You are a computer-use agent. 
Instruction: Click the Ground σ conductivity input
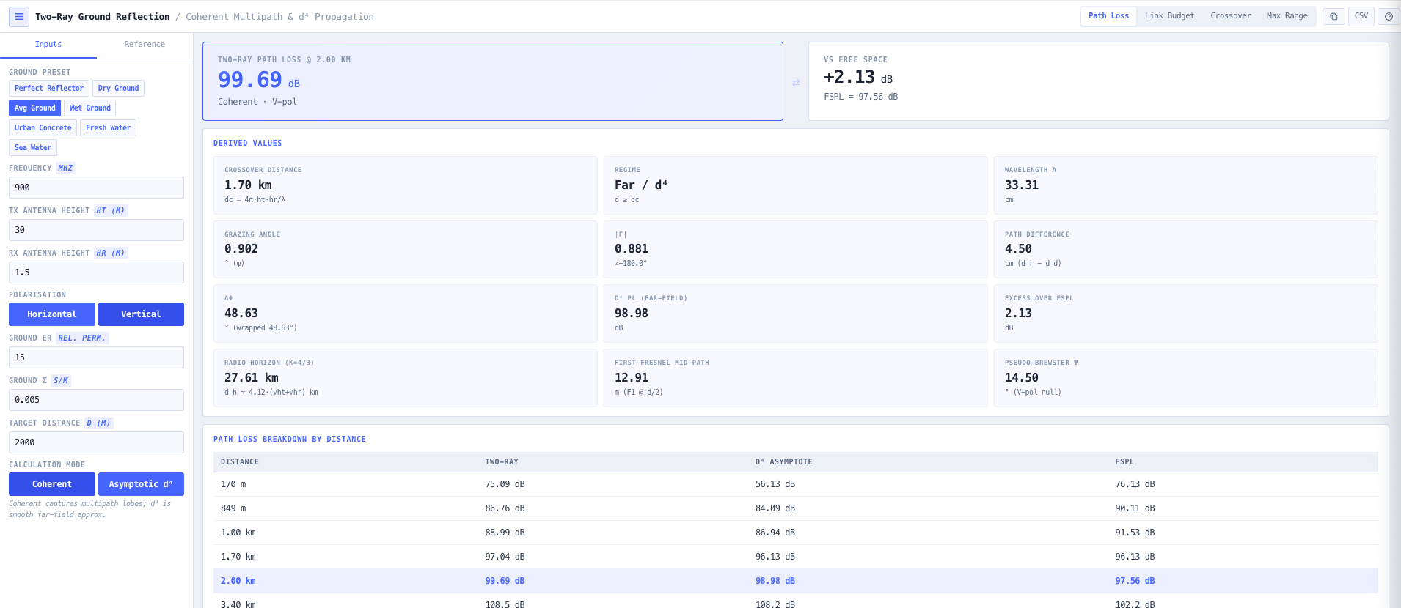coord(96,400)
